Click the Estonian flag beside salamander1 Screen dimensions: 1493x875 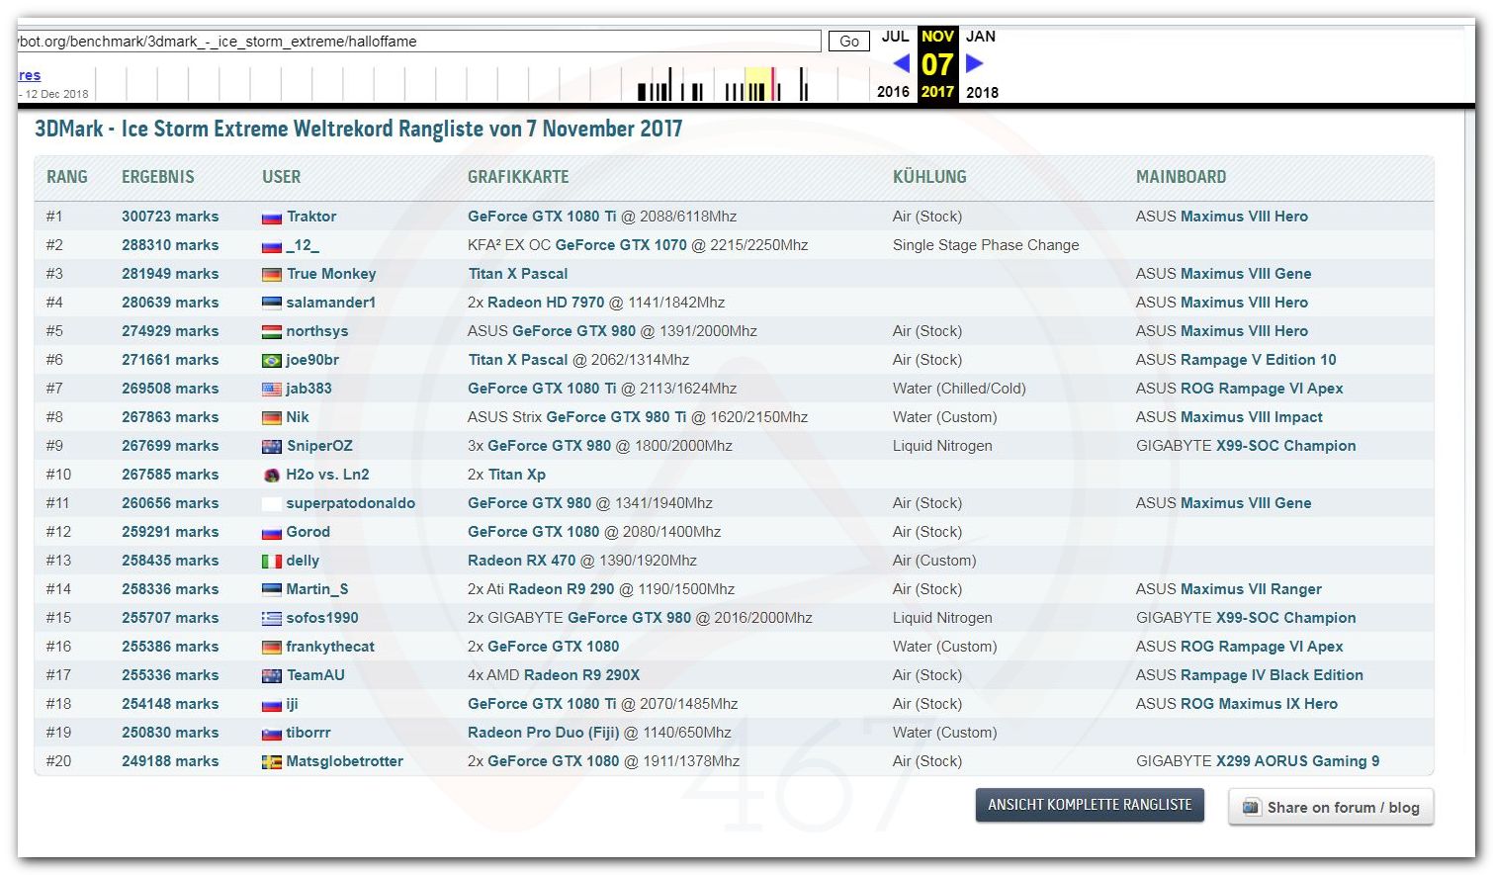pyautogui.click(x=272, y=304)
